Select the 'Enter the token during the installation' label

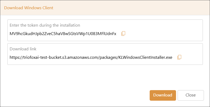pos(45,25)
